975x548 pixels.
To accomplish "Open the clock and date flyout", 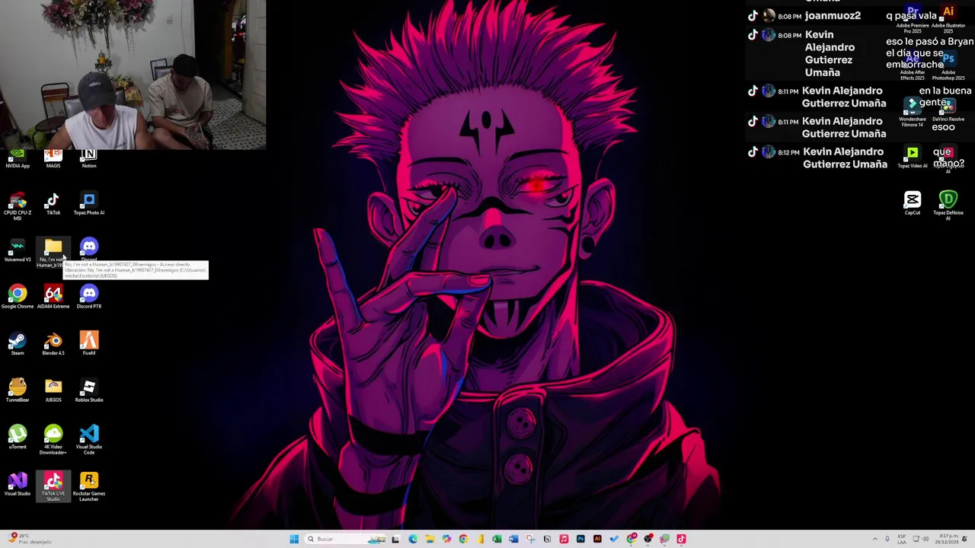I will [x=948, y=539].
